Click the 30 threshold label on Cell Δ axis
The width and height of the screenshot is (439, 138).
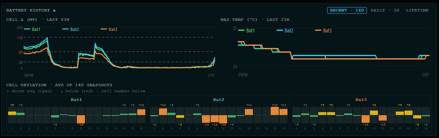(21, 62)
